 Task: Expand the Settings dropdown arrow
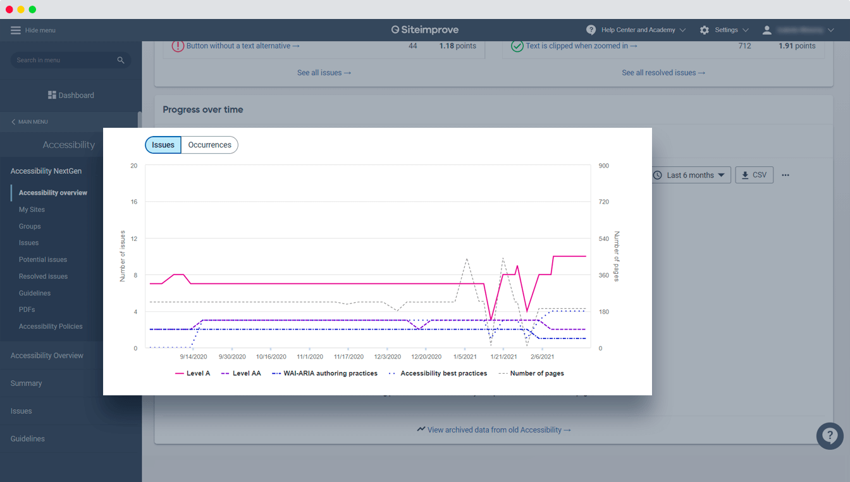pyautogui.click(x=745, y=30)
